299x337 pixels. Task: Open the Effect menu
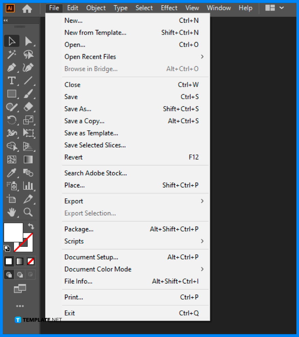tap(169, 7)
